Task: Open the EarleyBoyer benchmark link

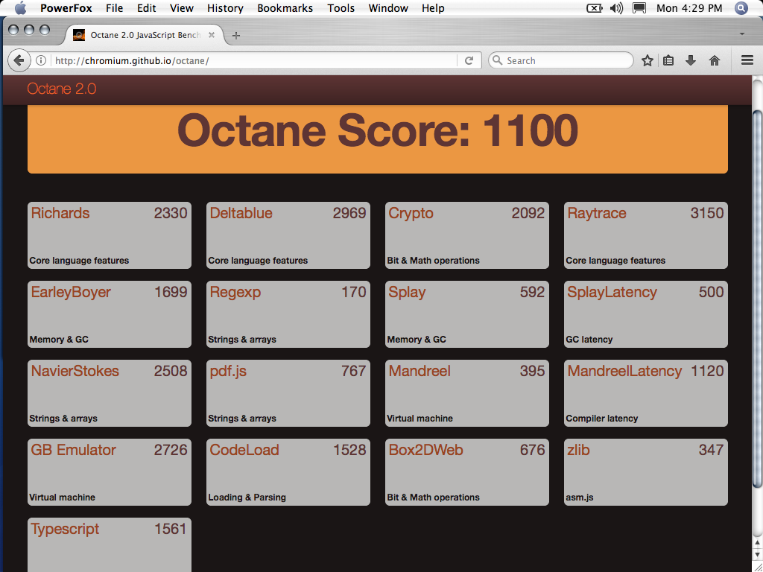Action: (71, 292)
